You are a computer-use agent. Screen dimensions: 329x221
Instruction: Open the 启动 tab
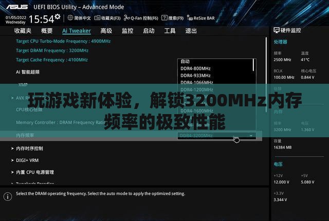pos(149,31)
